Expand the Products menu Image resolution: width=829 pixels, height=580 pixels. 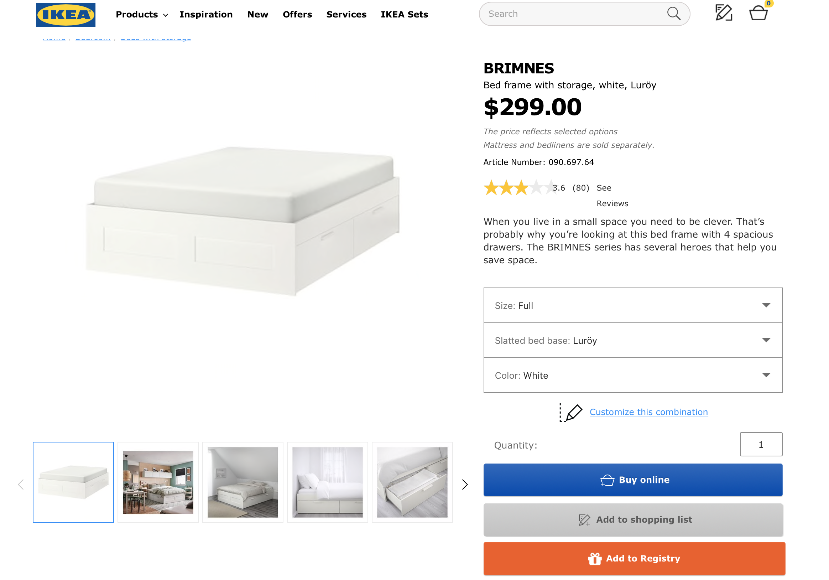[x=141, y=15]
